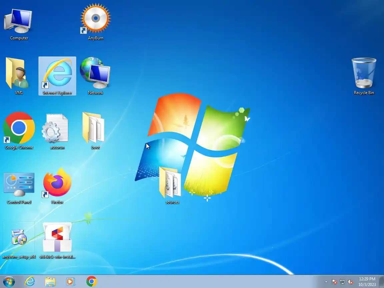Open the Windows Start menu orb
This screenshot has height=288, width=384.
9,282
